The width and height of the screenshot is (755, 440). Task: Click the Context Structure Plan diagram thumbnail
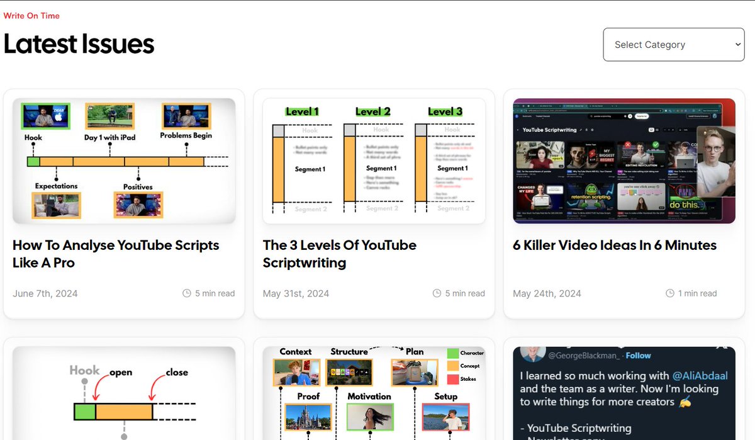[x=374, y=393]
